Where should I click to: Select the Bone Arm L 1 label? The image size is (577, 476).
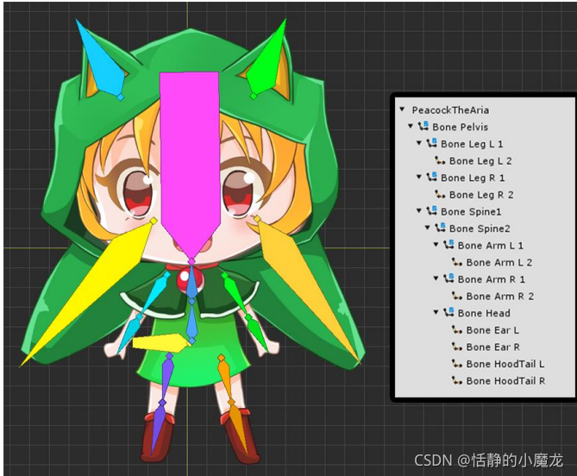coord(491,246)
